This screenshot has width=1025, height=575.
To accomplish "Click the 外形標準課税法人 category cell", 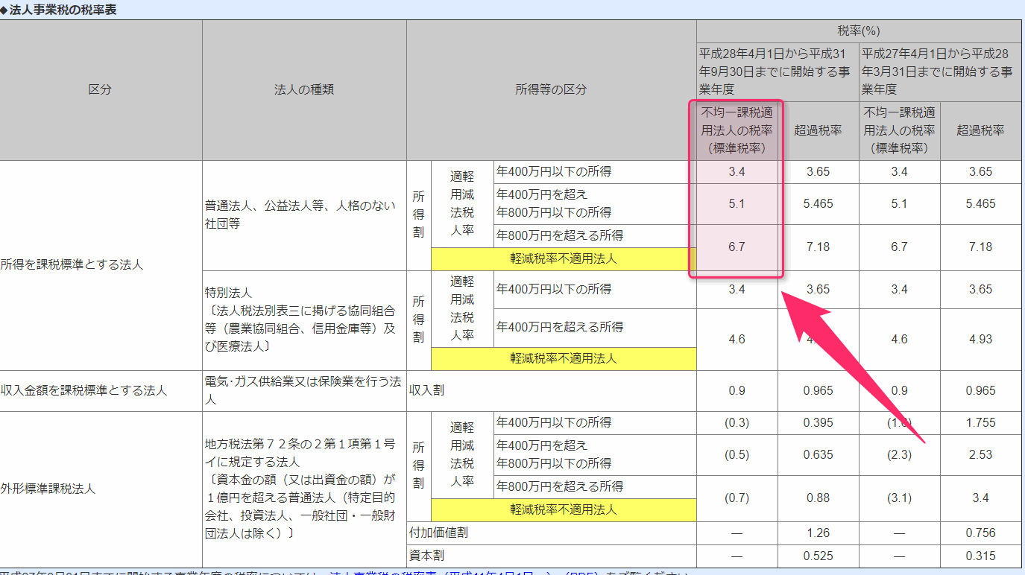I will coord(48,489).
